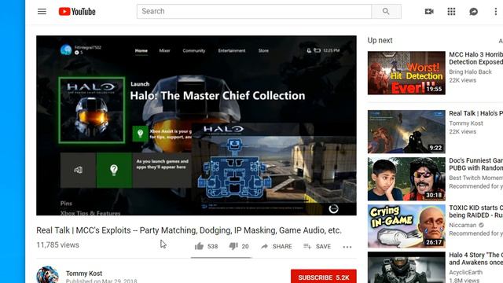Open the header settings three-dot menu
This screenshot has width=503, height=283.
(496, 12)
